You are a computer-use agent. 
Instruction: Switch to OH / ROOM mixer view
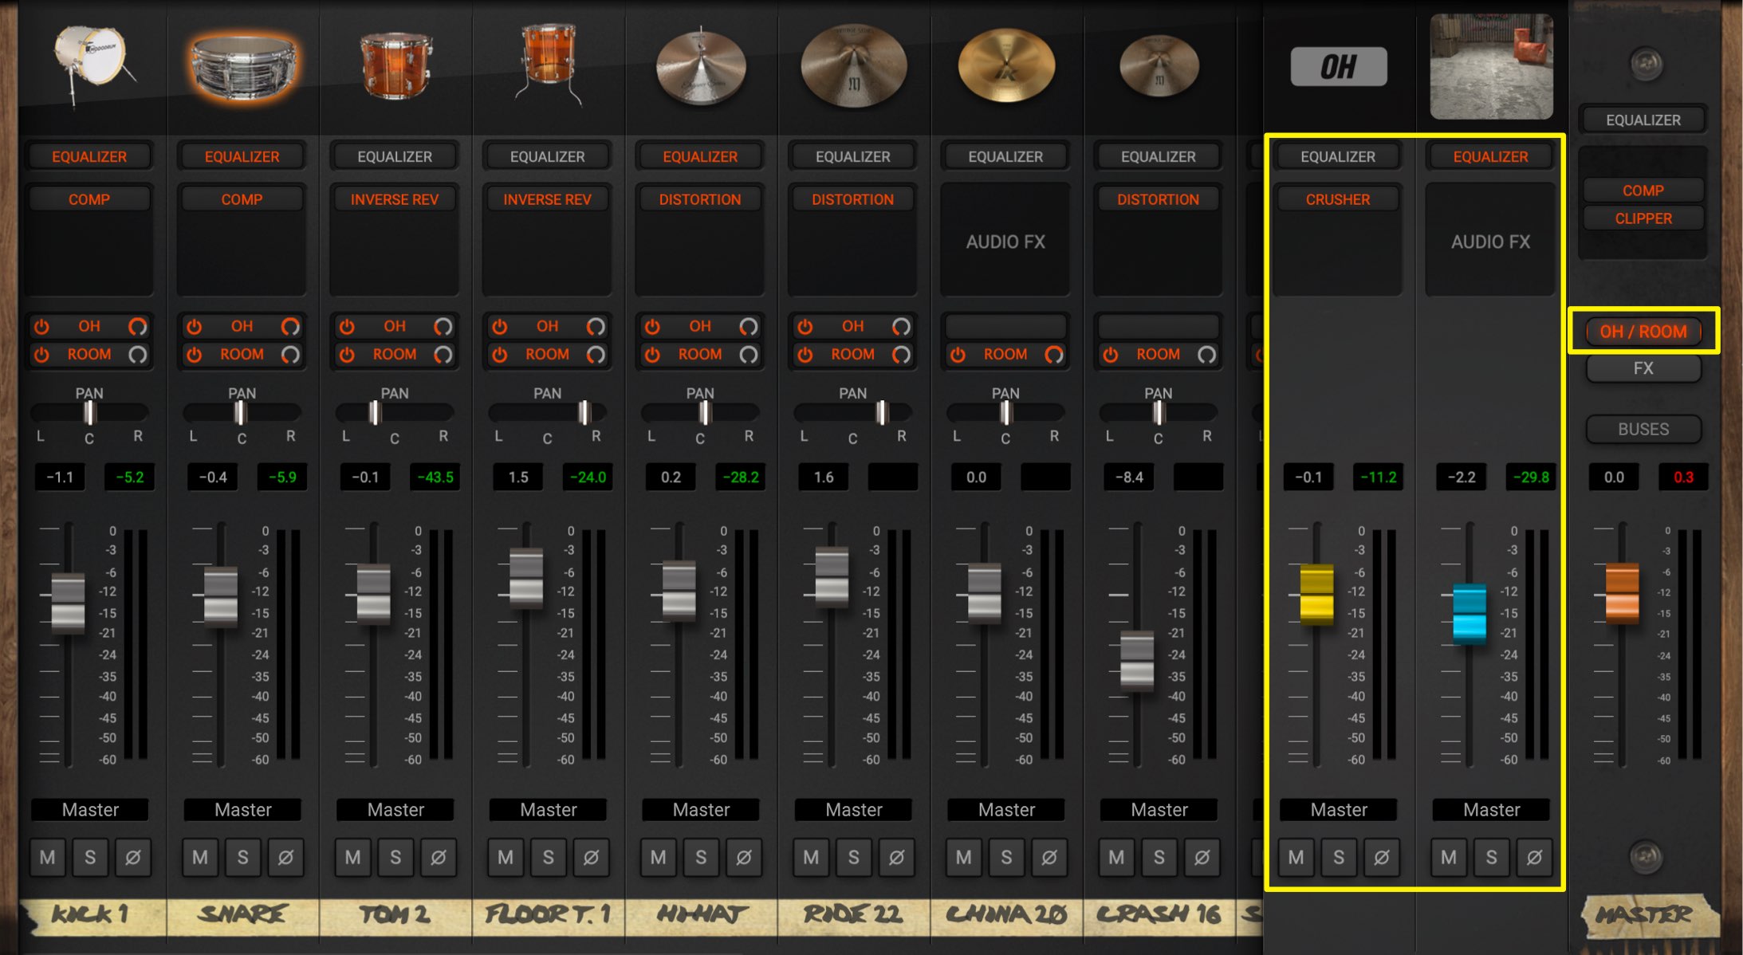pos(1643,331)
